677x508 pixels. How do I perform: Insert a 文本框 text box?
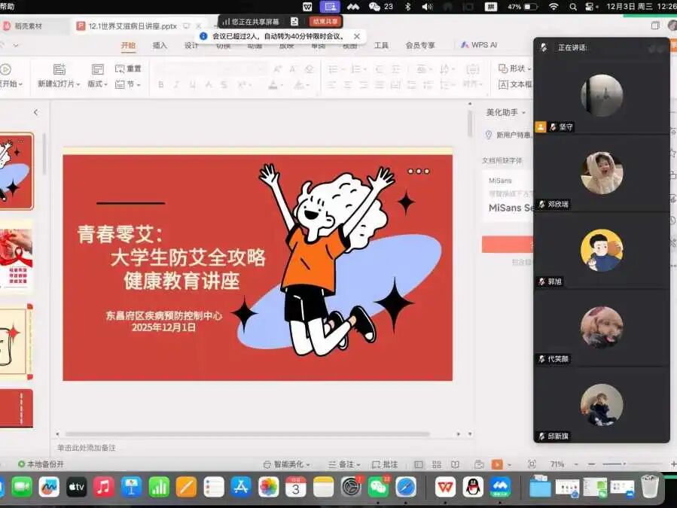click(516, 84)
